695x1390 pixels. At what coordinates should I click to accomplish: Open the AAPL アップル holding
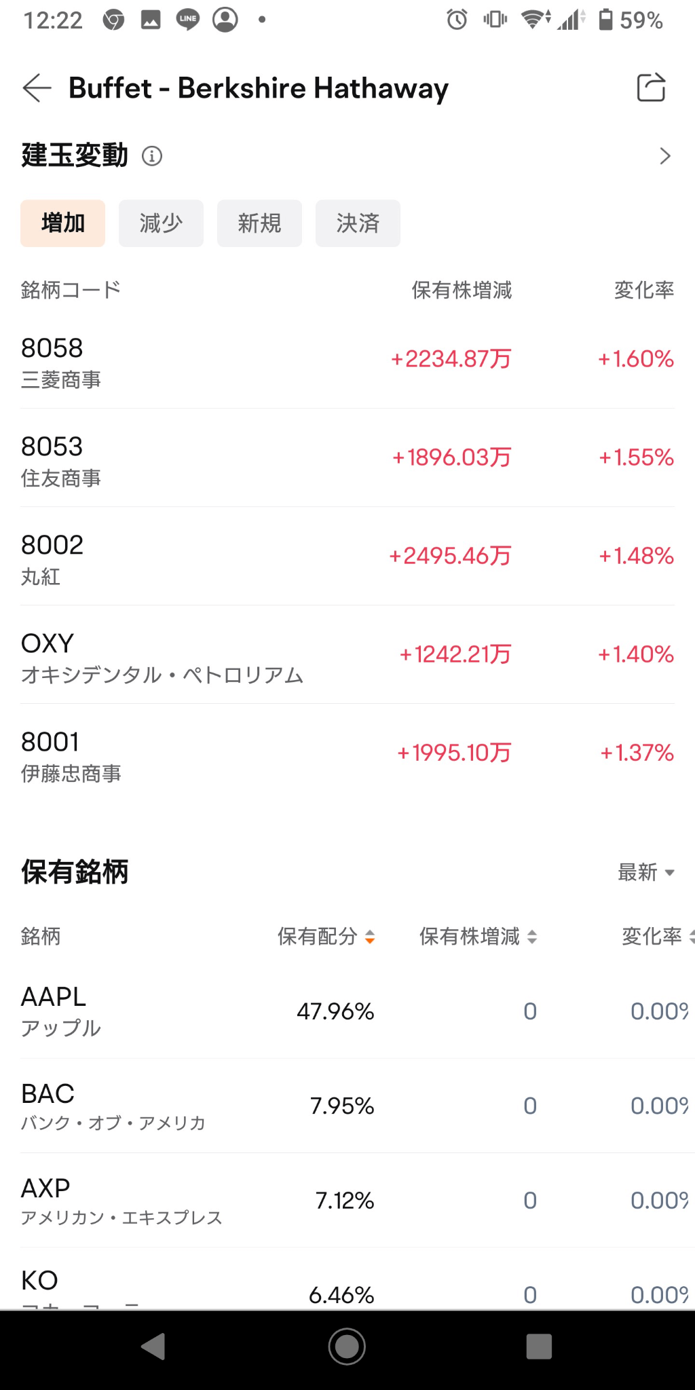point(347,1011)
